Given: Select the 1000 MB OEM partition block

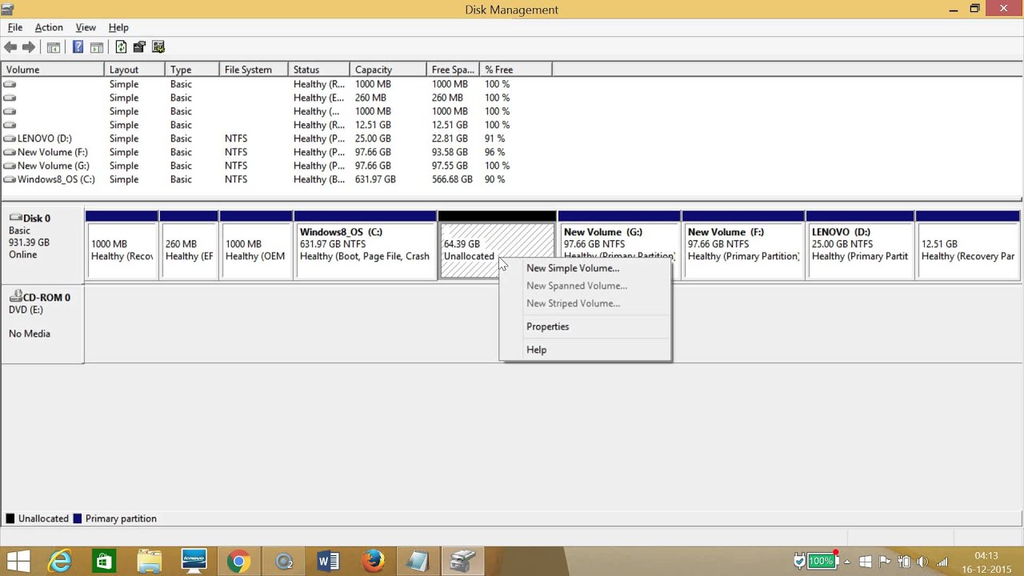Looking at the screenshot, I should click(256, 245).
